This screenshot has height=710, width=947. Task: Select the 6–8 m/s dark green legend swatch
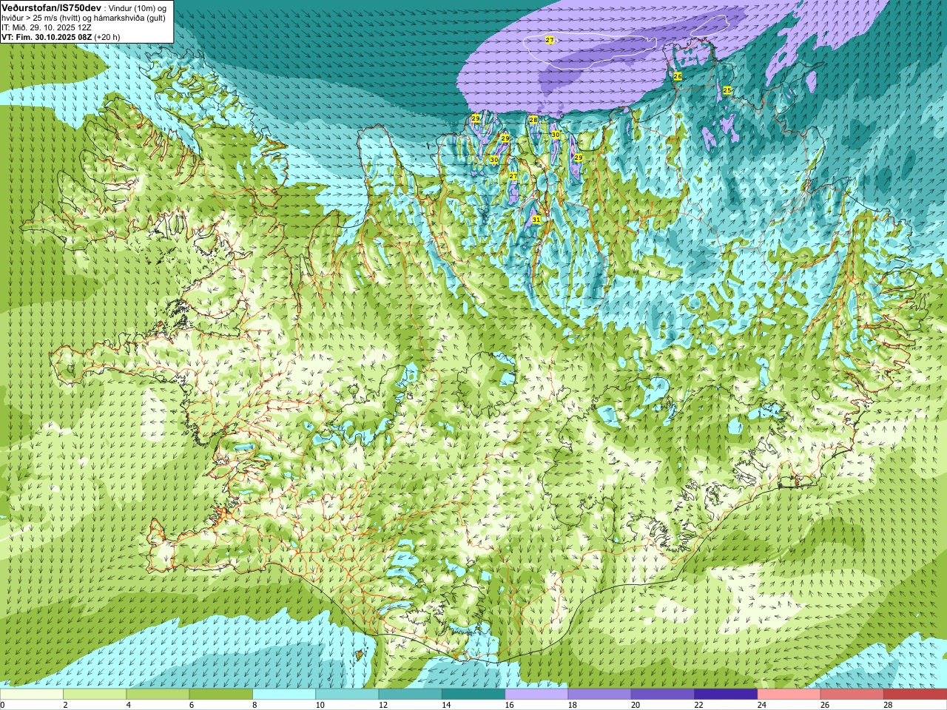pos(221,694)
